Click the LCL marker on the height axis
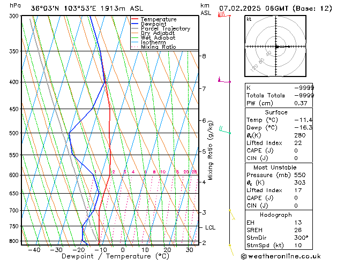This screenshot has height=260, width=337. [x=211, y=227]
